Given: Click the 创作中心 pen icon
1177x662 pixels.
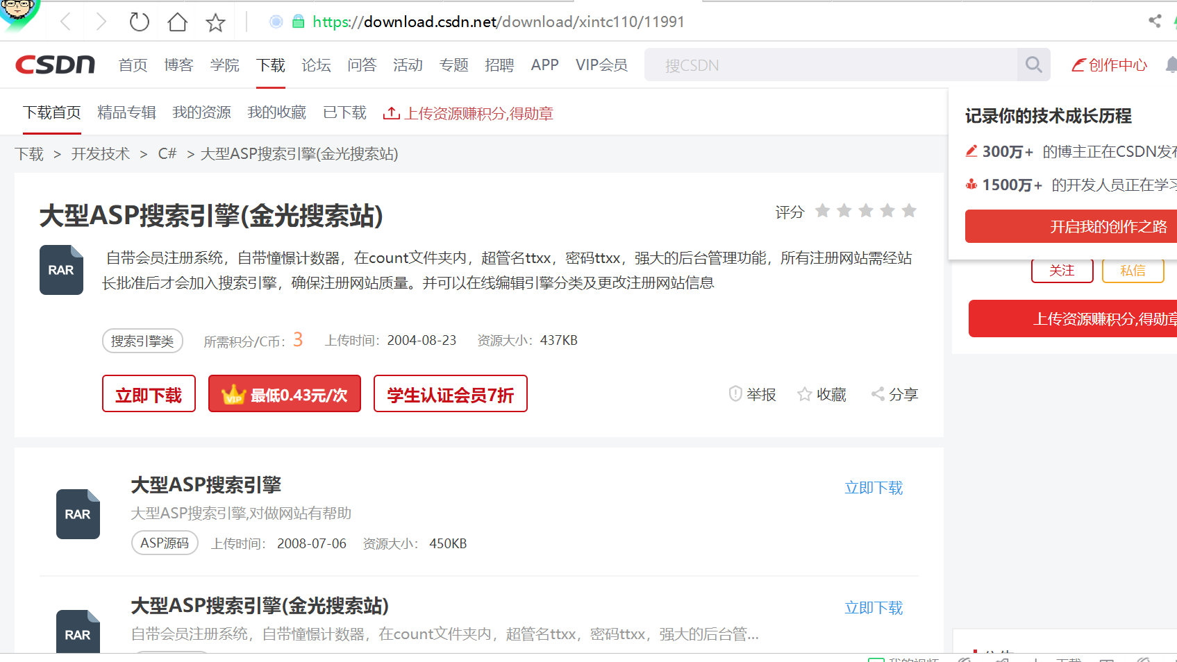Looking at the screenshot, I should (x=1078, y=65).
